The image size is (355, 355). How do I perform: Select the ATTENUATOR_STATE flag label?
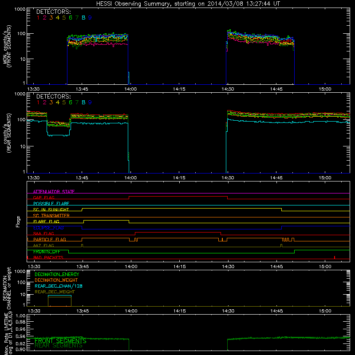pyautogui.click(x=54, y=192)
